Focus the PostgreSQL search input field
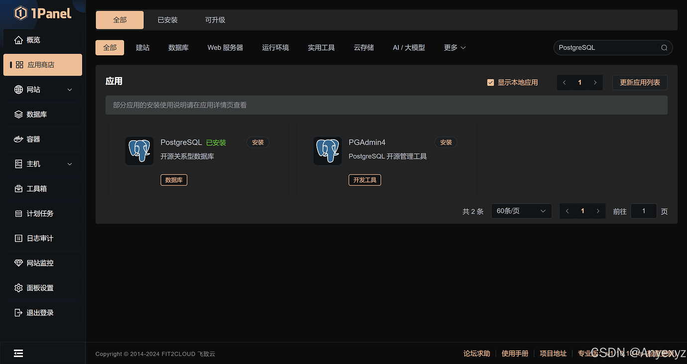 pyautogui.click(x=613, y=48)
